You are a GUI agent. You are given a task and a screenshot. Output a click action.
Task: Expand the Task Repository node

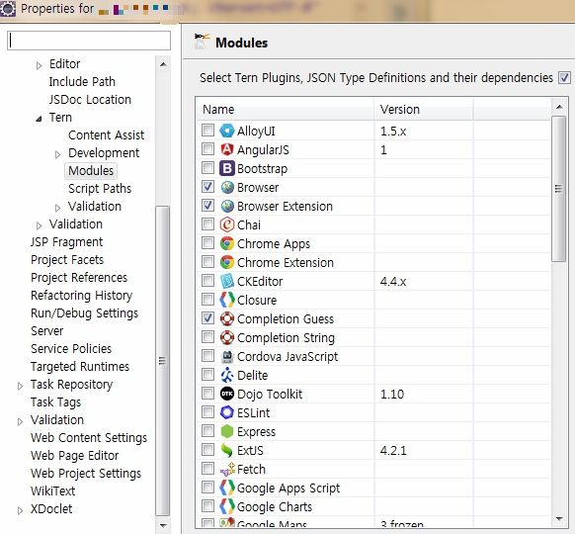pyautogui.click(x=20, y=386)
